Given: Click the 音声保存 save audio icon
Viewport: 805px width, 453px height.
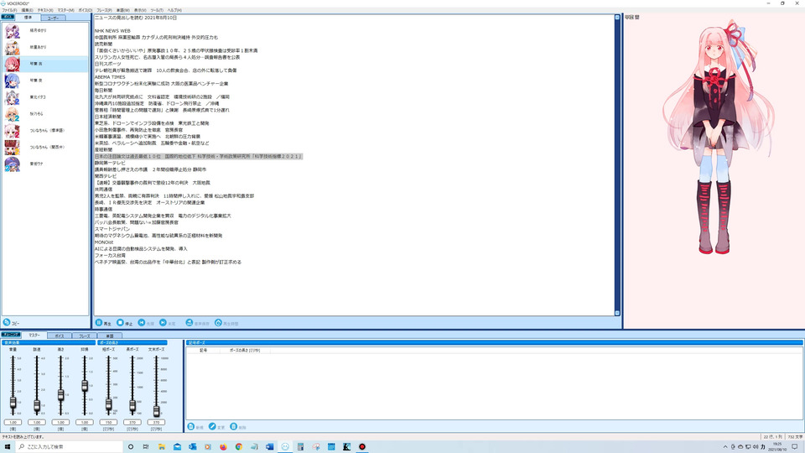Looking at the screenshot, I should coord(190,322).
